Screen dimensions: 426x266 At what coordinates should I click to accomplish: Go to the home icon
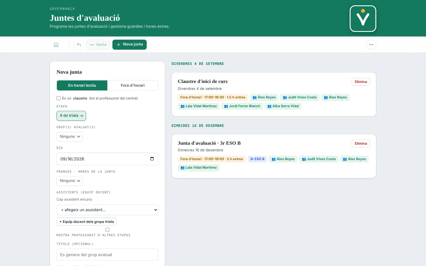pos(56,45)
